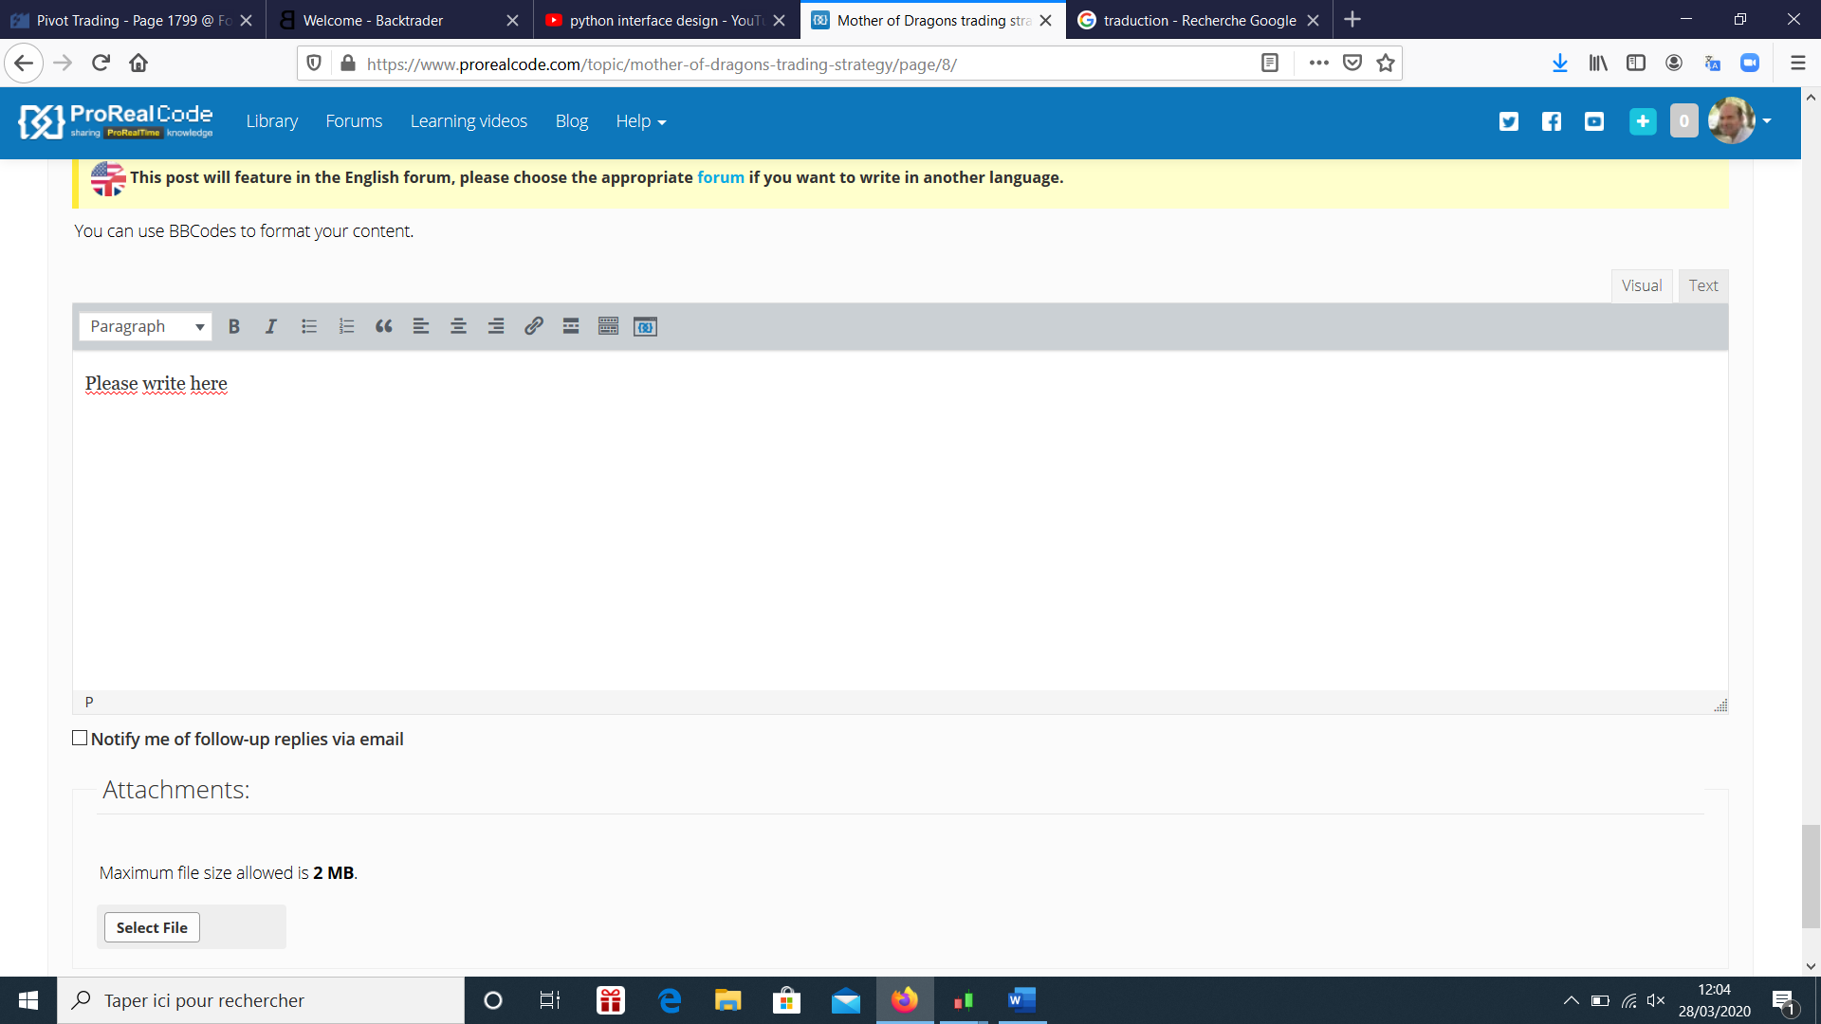Insert a numbered list
1821x1024 pixels.
[x=346, y=326]
